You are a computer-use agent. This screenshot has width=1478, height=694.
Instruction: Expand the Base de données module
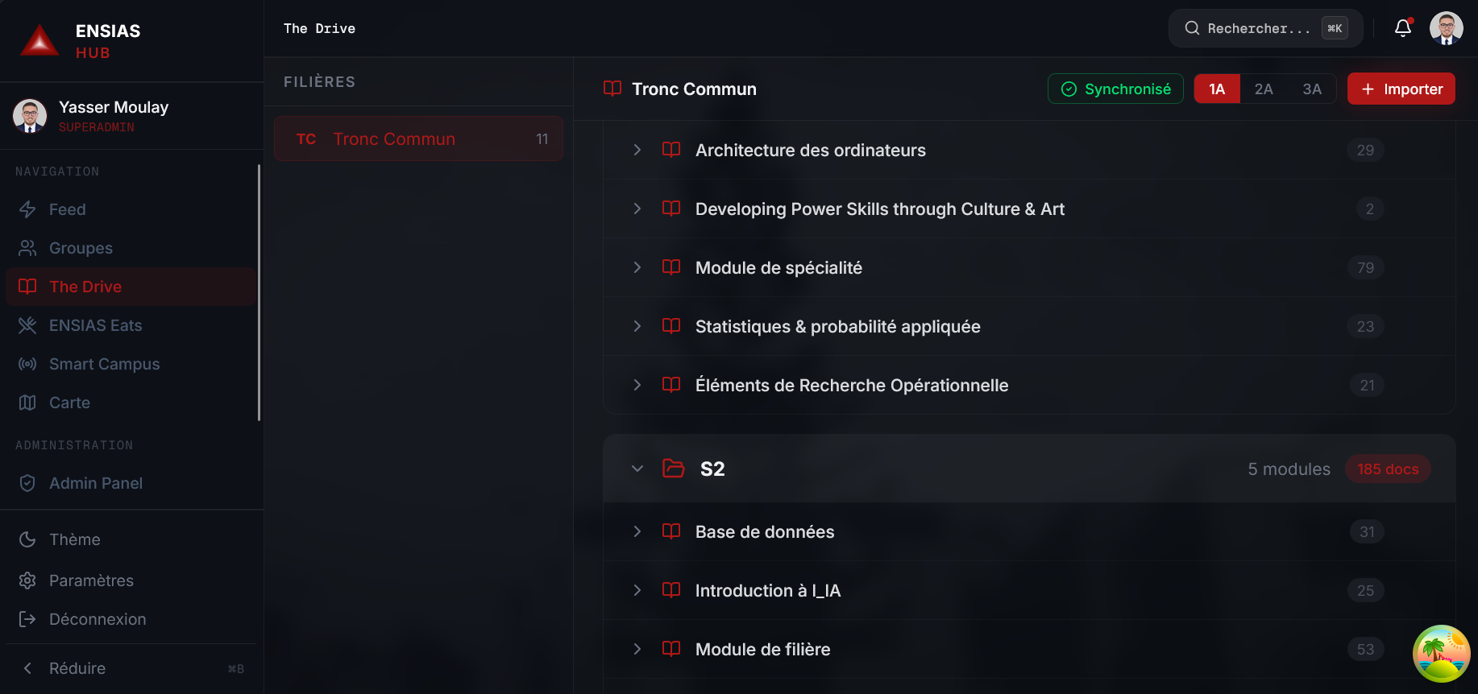pos(637,531)
